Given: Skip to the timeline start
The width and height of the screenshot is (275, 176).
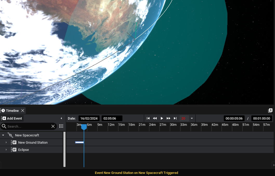Looking at the screenshot, I should 148,118.
